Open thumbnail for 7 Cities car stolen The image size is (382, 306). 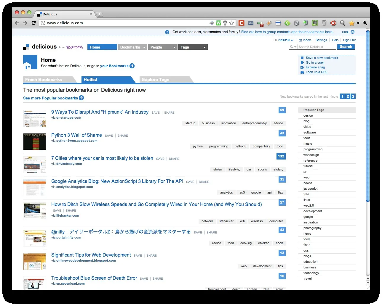tap(35, 165)
